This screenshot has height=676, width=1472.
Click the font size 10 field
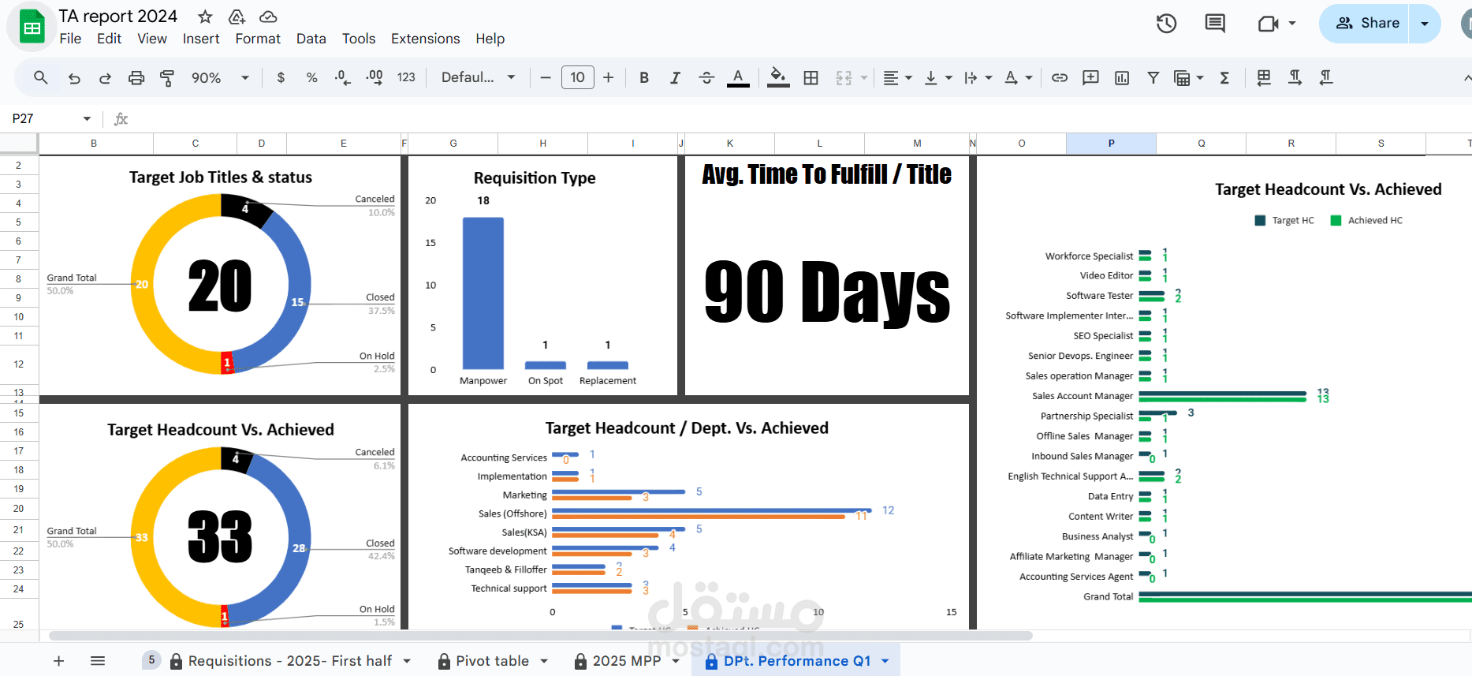(577, 77)
